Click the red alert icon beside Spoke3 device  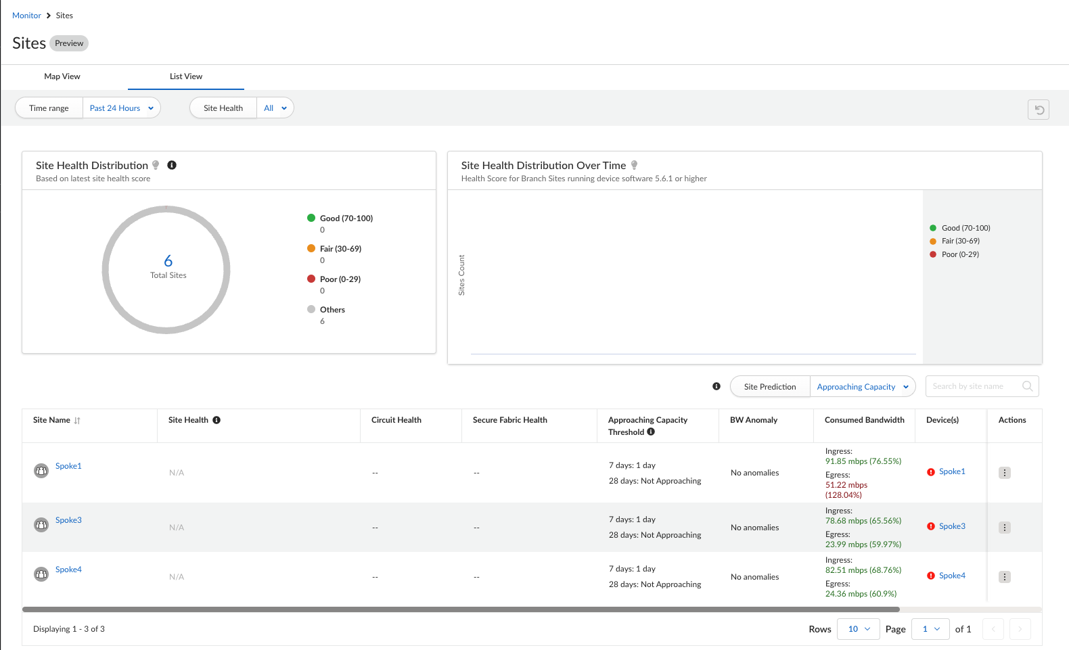pos(931,526)
